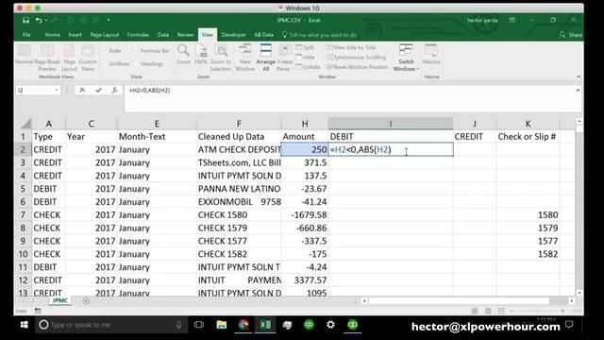Open the Formulas tab
Screen dimensions: 604x340
click(x=138, y=35)
